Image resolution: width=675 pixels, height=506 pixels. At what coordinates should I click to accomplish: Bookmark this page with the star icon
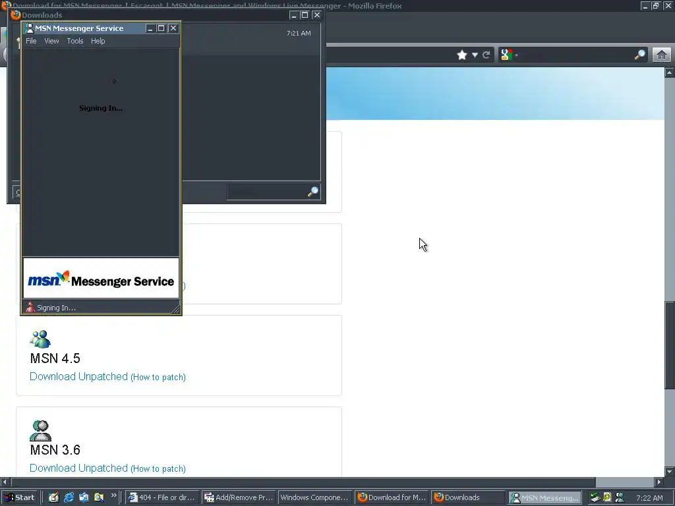pos(462,55)
